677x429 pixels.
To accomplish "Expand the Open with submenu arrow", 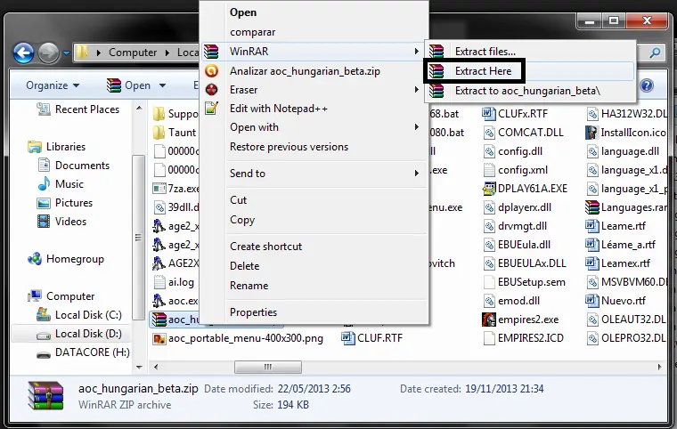I will (x=416, y=127).
